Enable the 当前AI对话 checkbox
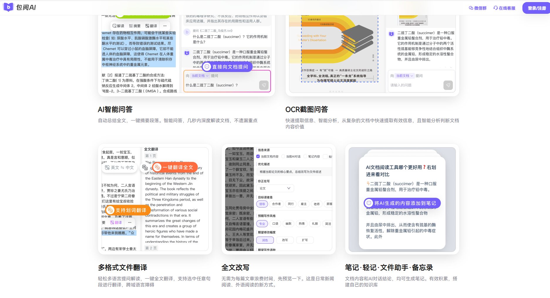The width and height of the screenshot is (550, 298). pyautogui.click(x=283, y=156)
